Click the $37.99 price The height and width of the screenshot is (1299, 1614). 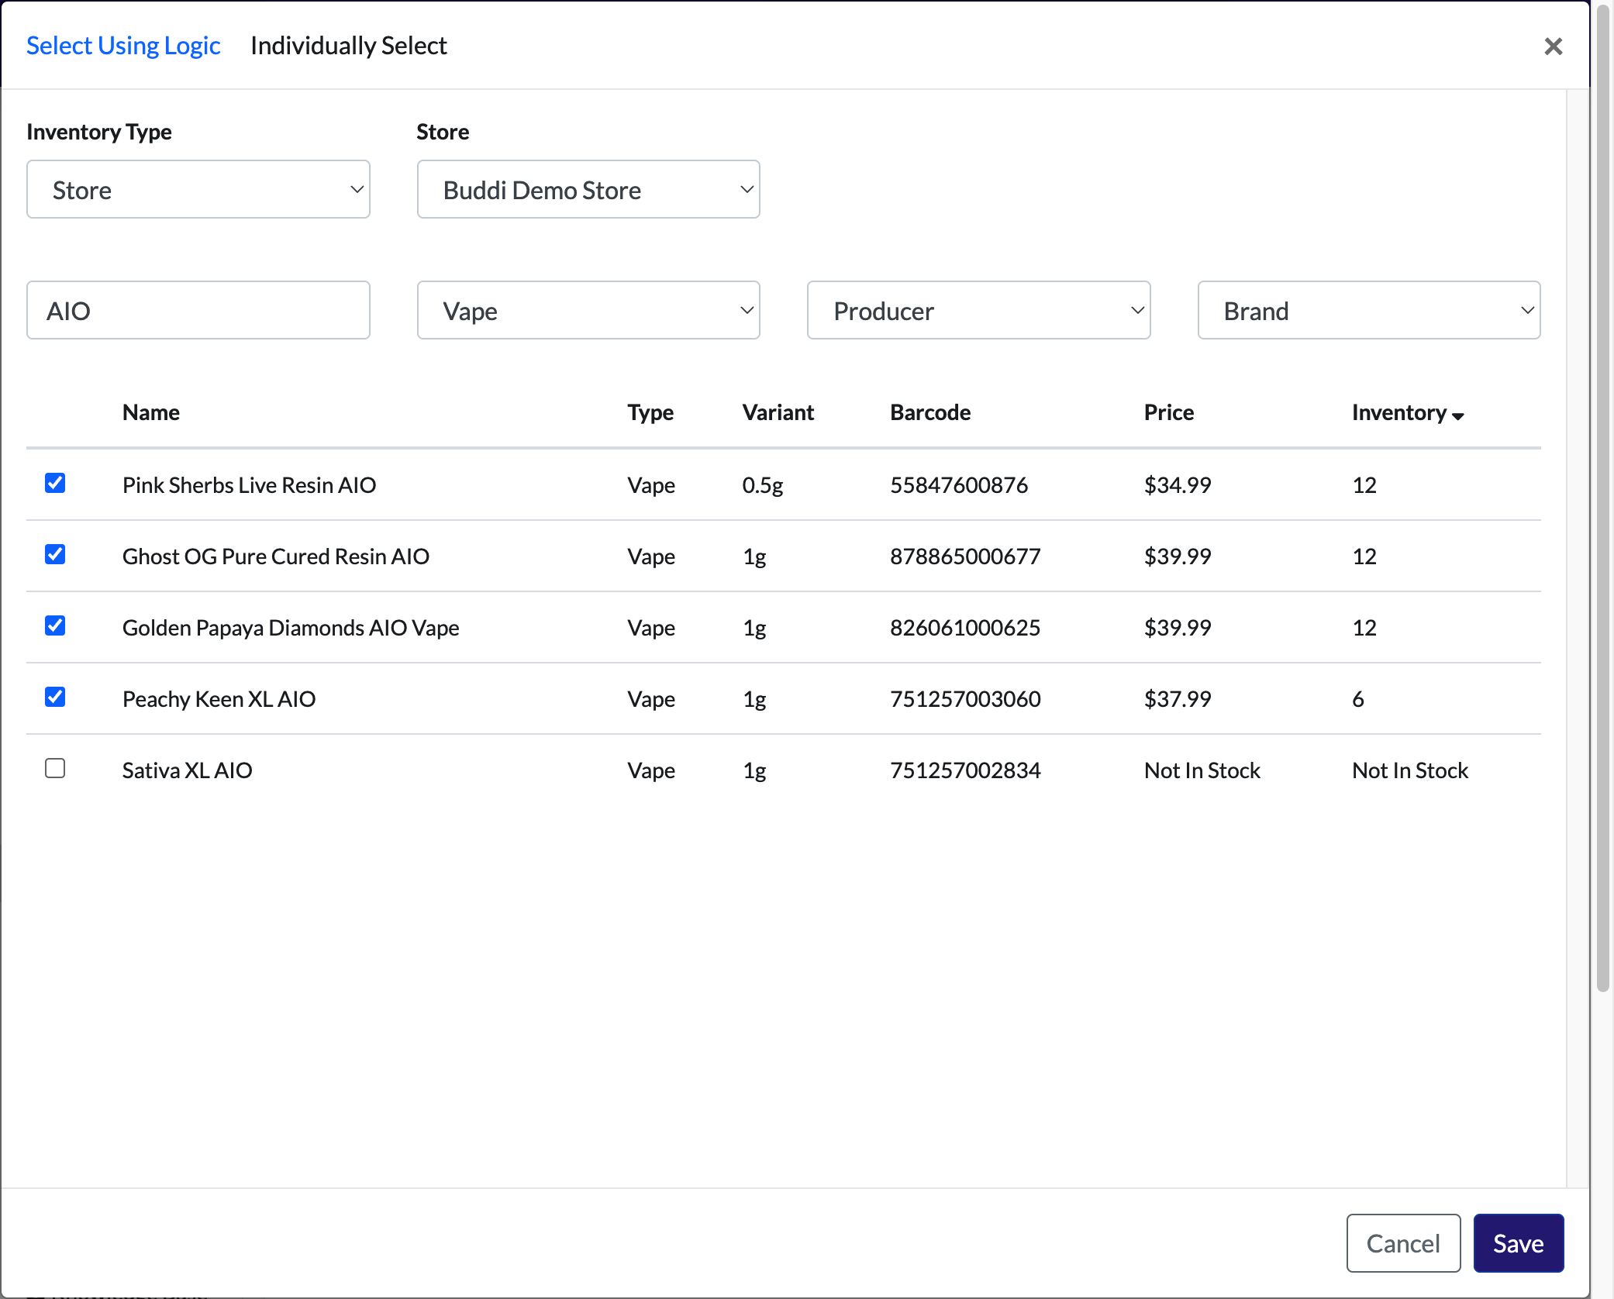[x=1178, y=699]
